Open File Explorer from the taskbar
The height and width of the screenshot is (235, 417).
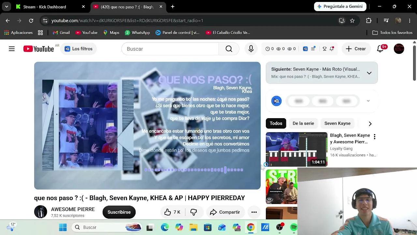coord(194,227)
